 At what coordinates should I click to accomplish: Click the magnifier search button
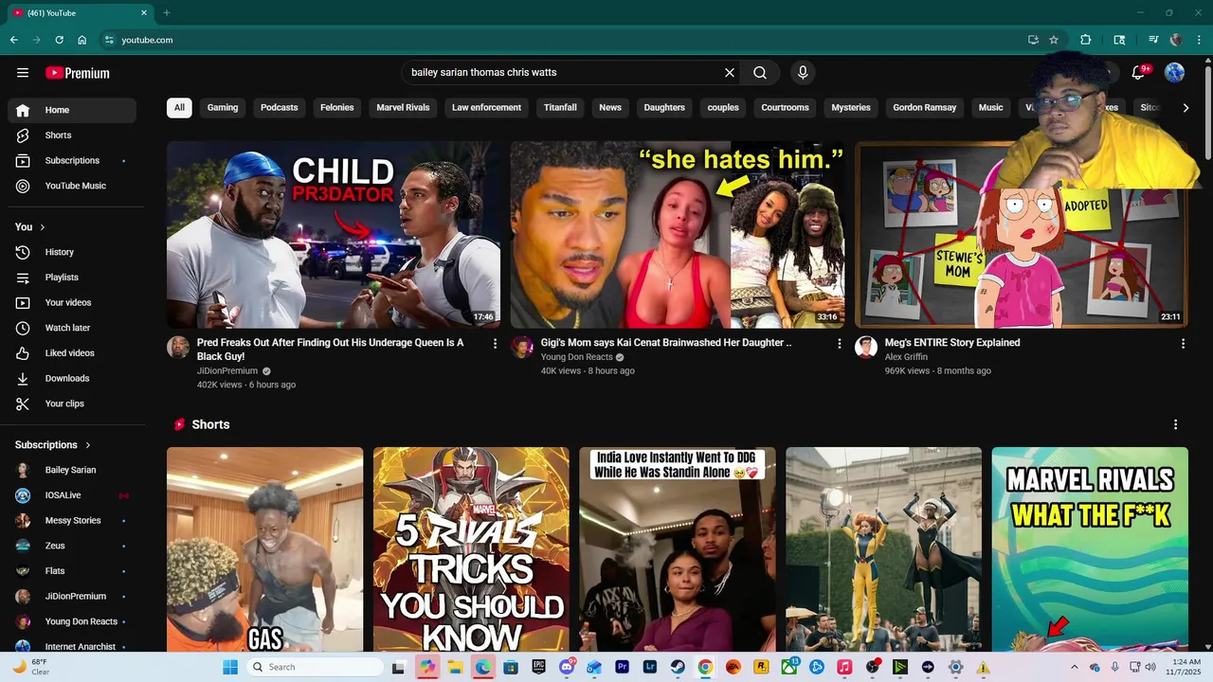760,73
